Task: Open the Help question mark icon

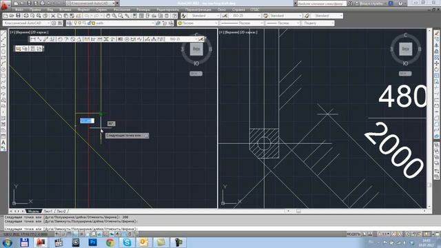Action: pyautogui.click(x=174, y=16)
